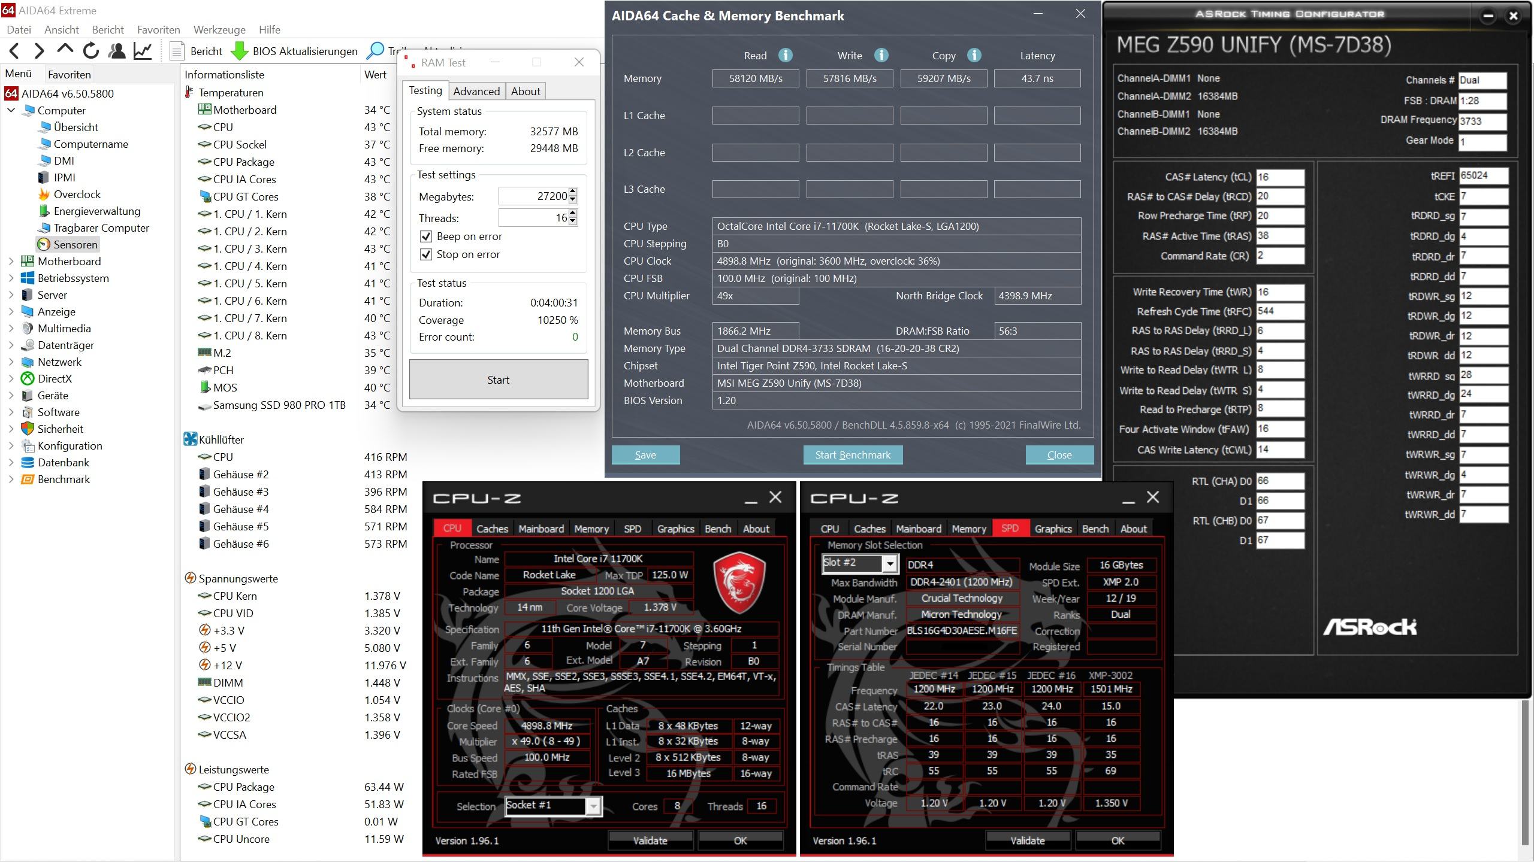Click the Megabytes spinner arrows
1534x862 pixels.
point(573,196)
